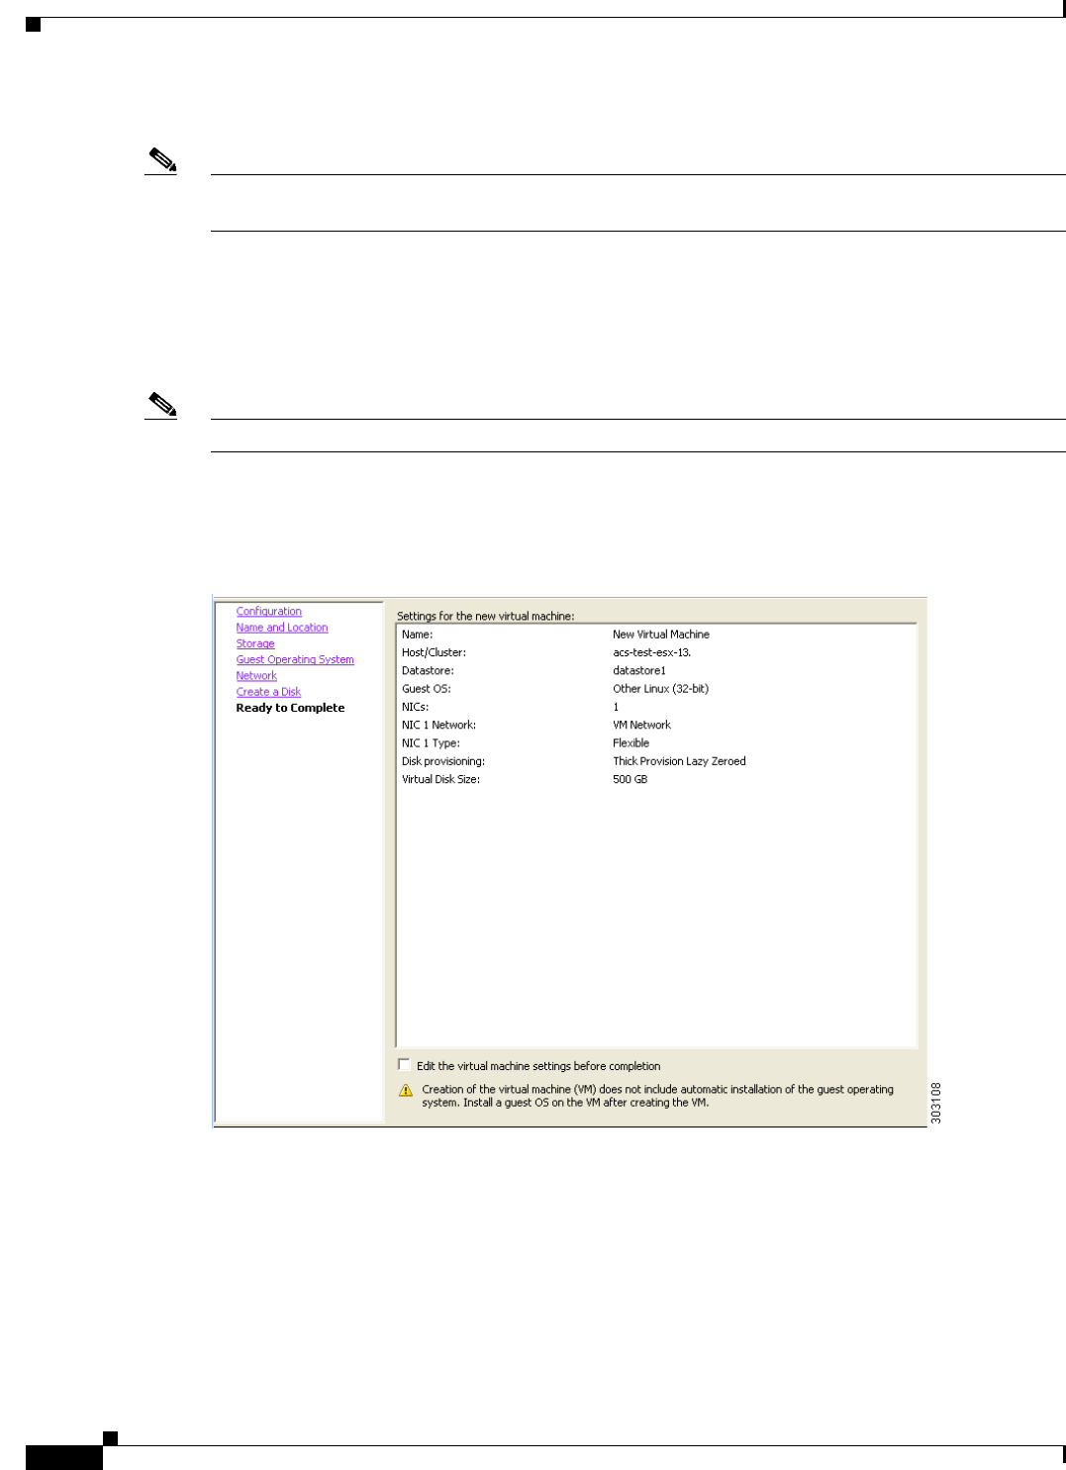Select the datastore1 value

click(x=639, y=670)
